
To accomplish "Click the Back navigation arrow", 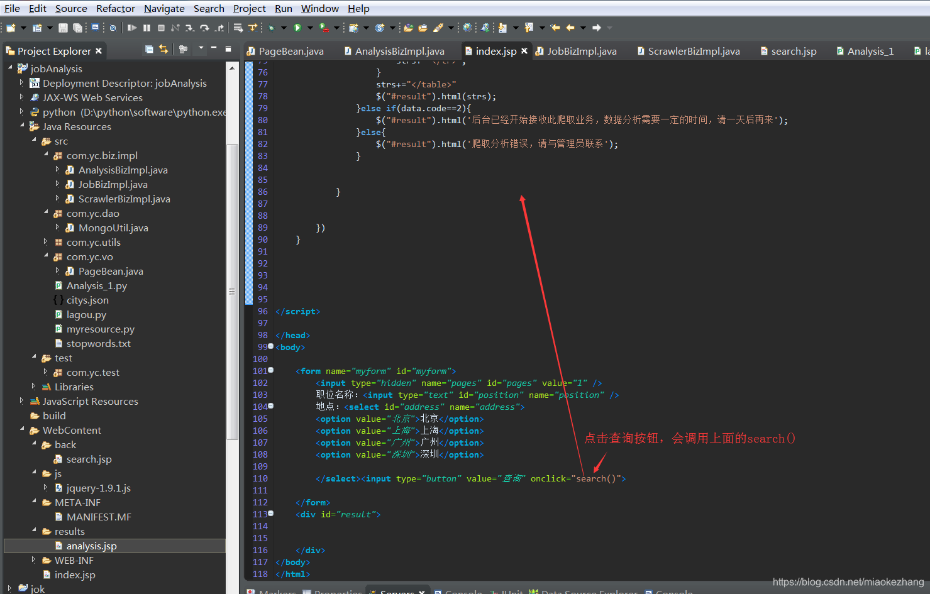I will [x=570, y=28].
